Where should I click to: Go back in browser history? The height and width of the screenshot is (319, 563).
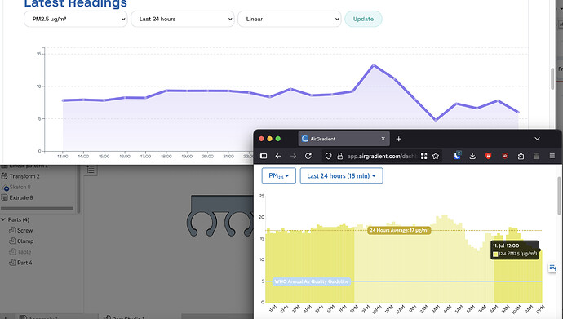tap(278, 156)
